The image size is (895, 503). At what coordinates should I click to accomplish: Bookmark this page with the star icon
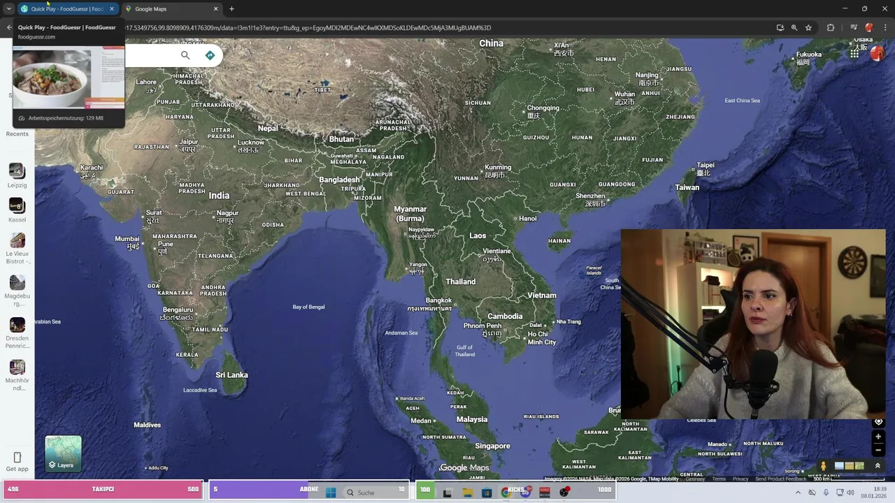click(808, 28)
